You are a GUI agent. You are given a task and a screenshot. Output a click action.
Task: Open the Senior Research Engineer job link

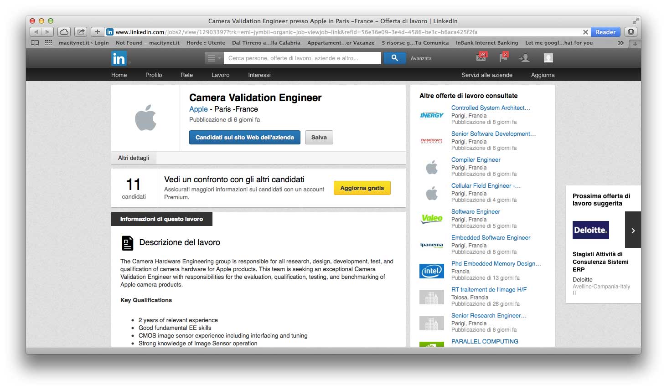[x=489, y=316]
